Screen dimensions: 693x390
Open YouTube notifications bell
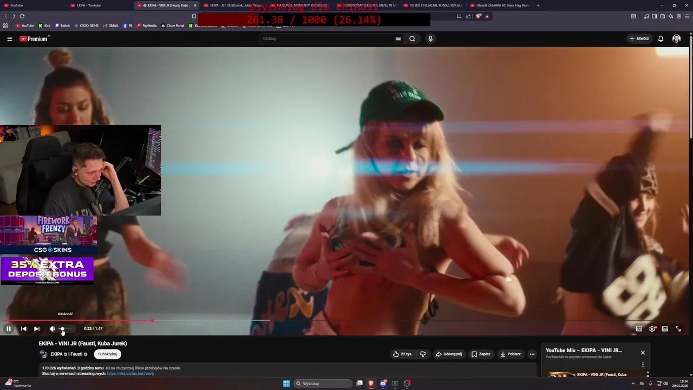[x=661, y=38]
